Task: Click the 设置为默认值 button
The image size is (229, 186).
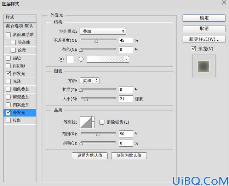Action: [90, 156]
